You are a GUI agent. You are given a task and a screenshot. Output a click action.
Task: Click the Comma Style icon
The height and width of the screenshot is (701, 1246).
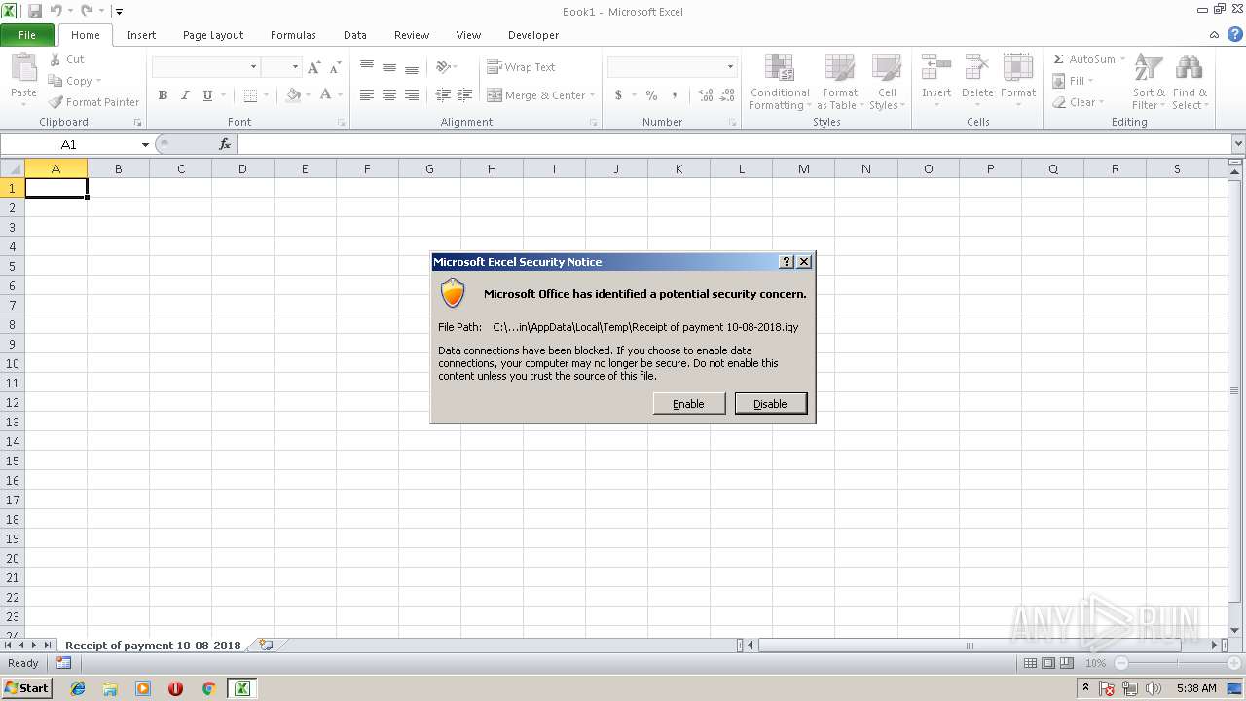coord(675,95)
